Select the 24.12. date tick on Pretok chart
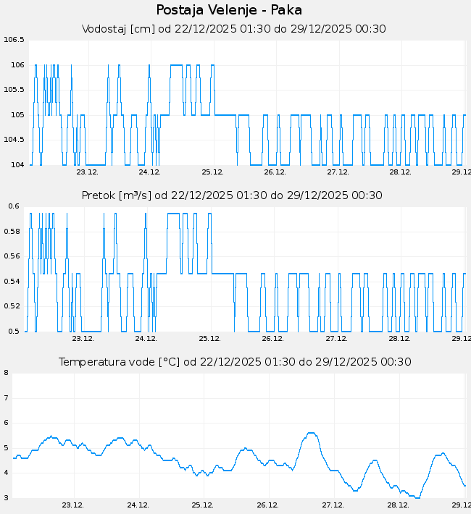471x514 pixels. (x=146, y=339)
